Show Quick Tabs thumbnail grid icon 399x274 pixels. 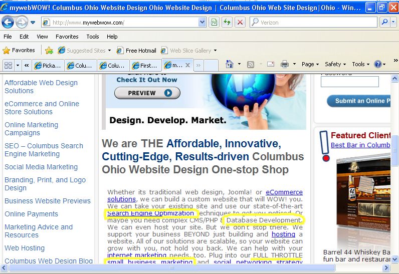9,65
